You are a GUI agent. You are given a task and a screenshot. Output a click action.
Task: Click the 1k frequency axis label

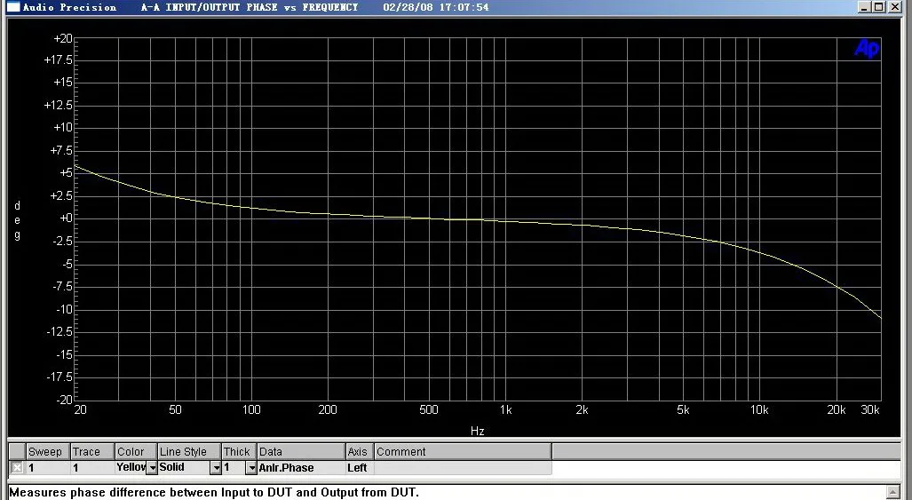[506, 410]
